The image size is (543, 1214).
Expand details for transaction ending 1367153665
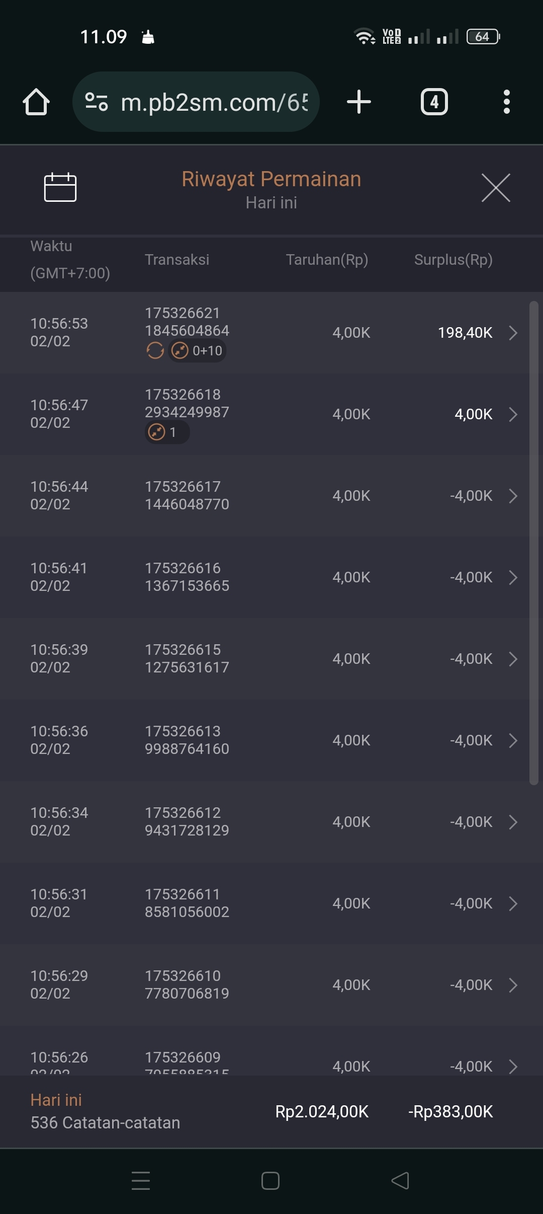point(513,577)
